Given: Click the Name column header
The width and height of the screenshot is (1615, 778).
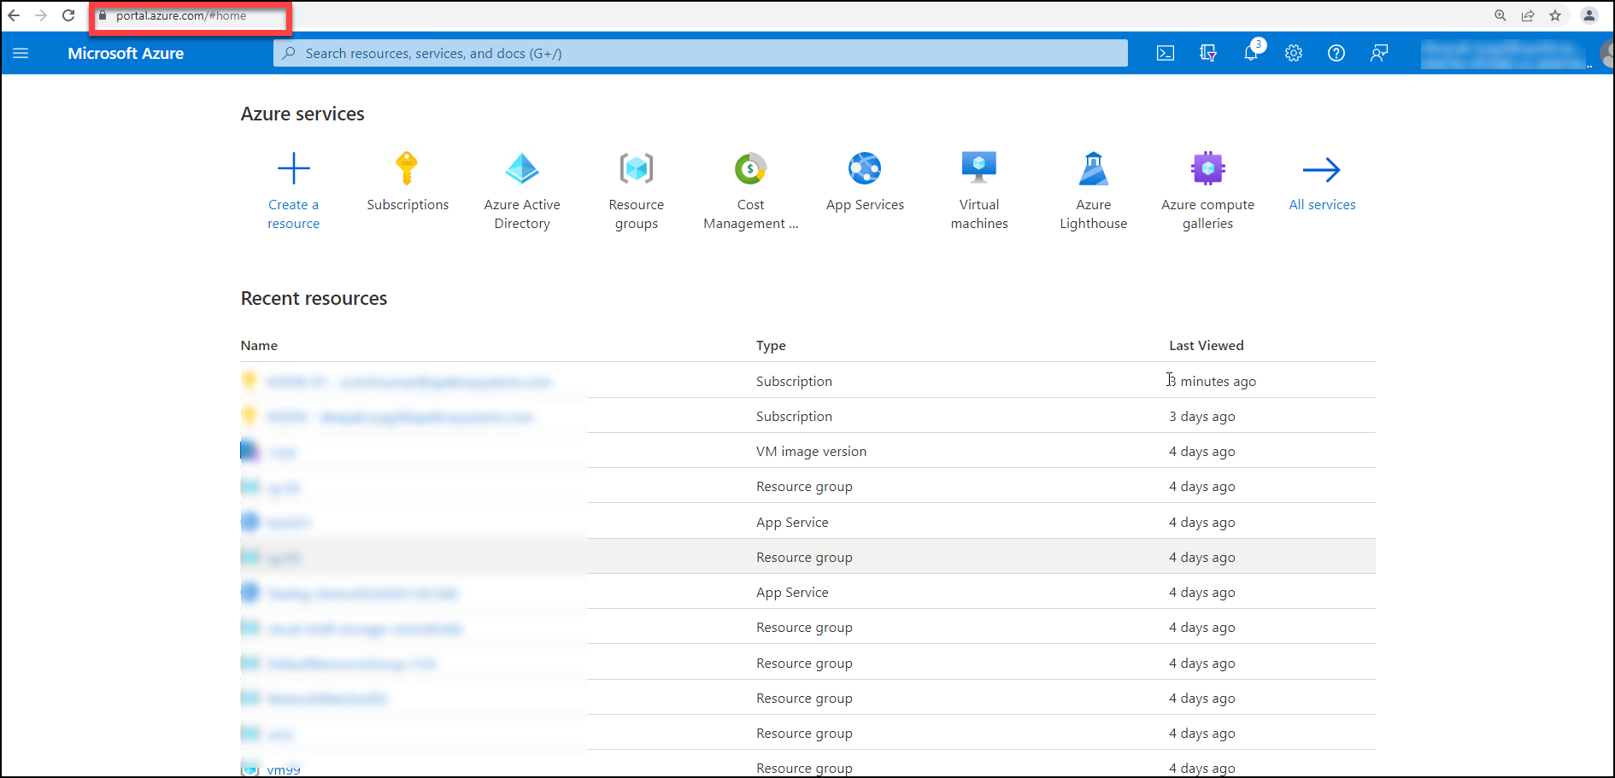Looking at the screenshot, I should [x=259, y=346].
